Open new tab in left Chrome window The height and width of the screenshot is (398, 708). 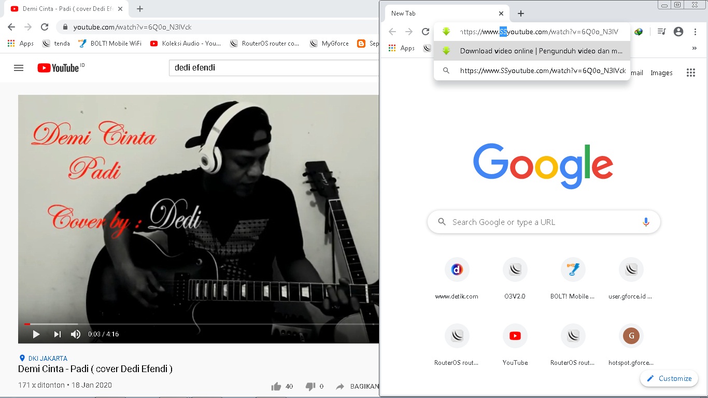140,9
